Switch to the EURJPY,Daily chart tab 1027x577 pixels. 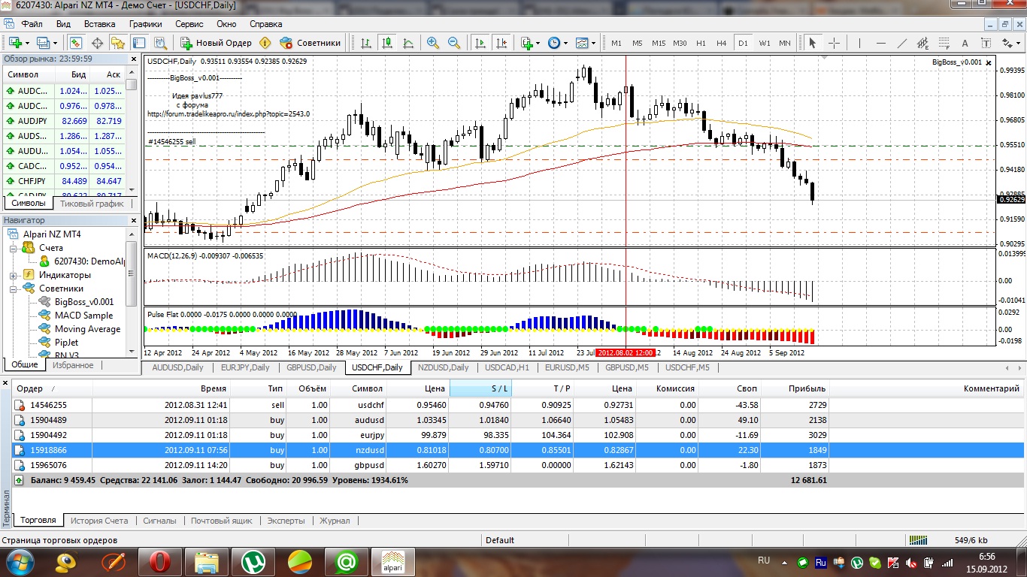pyautogui.click(x=244, y=367)
